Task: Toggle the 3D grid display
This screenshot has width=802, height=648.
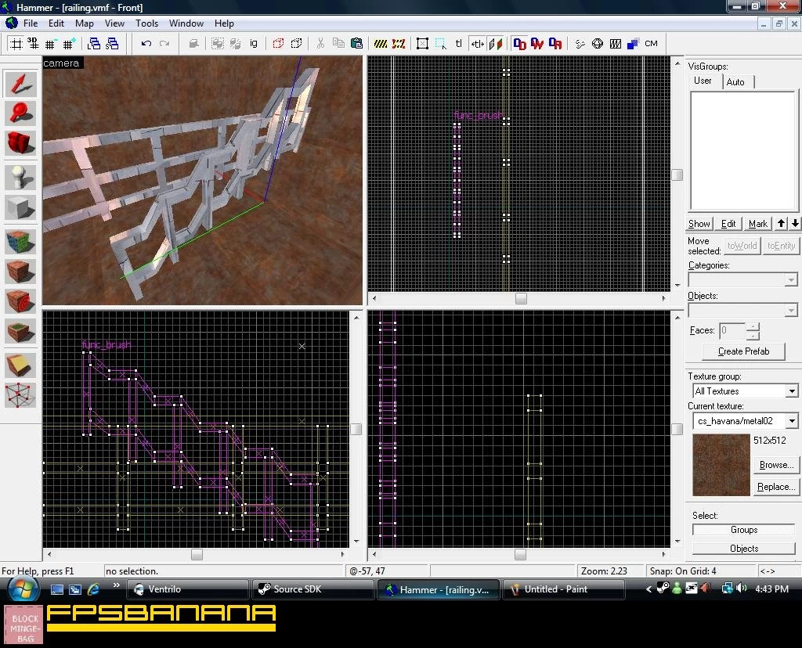Action: 33,44
